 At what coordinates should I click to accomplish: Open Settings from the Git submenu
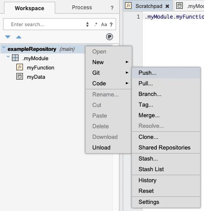pos(166,202)
